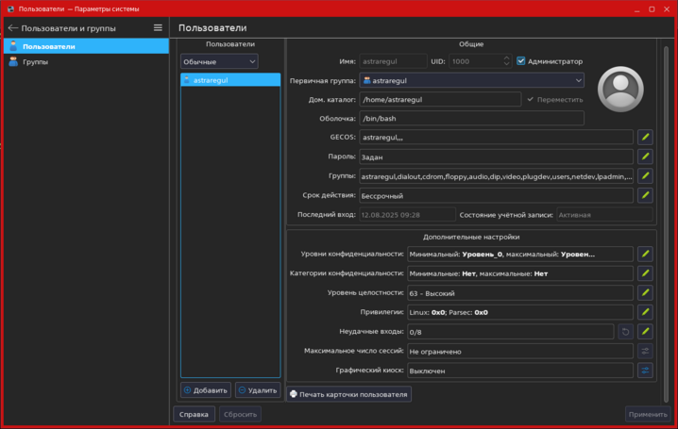This screenshot has height=429, width=678.
Task: Configure Графический киоск settings icon
Action: [x=645, y=371]
